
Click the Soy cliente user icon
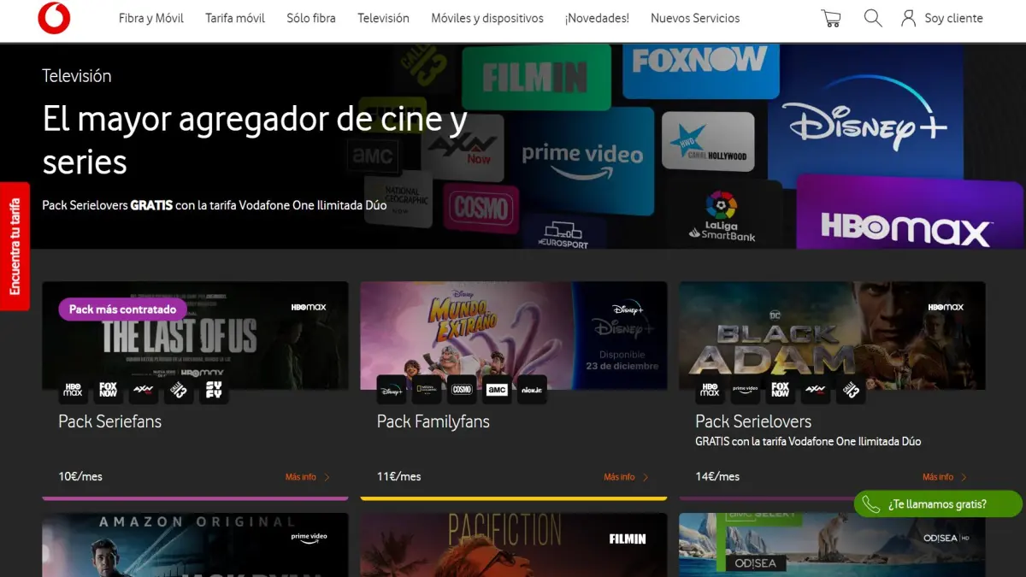coord(908,18)
